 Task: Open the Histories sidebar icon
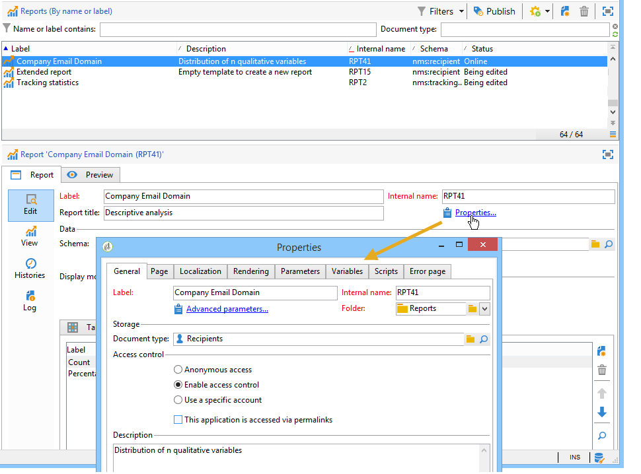[x=30, y=269]
